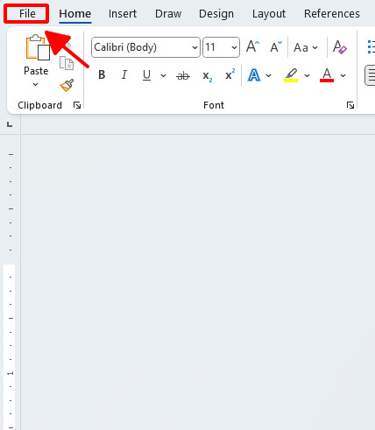Image resolution: width=375 pixels, height=430 pixels.
Task: Click the Text Effects blue A icon
Action: pyautogui.click(x=254, y=75)
